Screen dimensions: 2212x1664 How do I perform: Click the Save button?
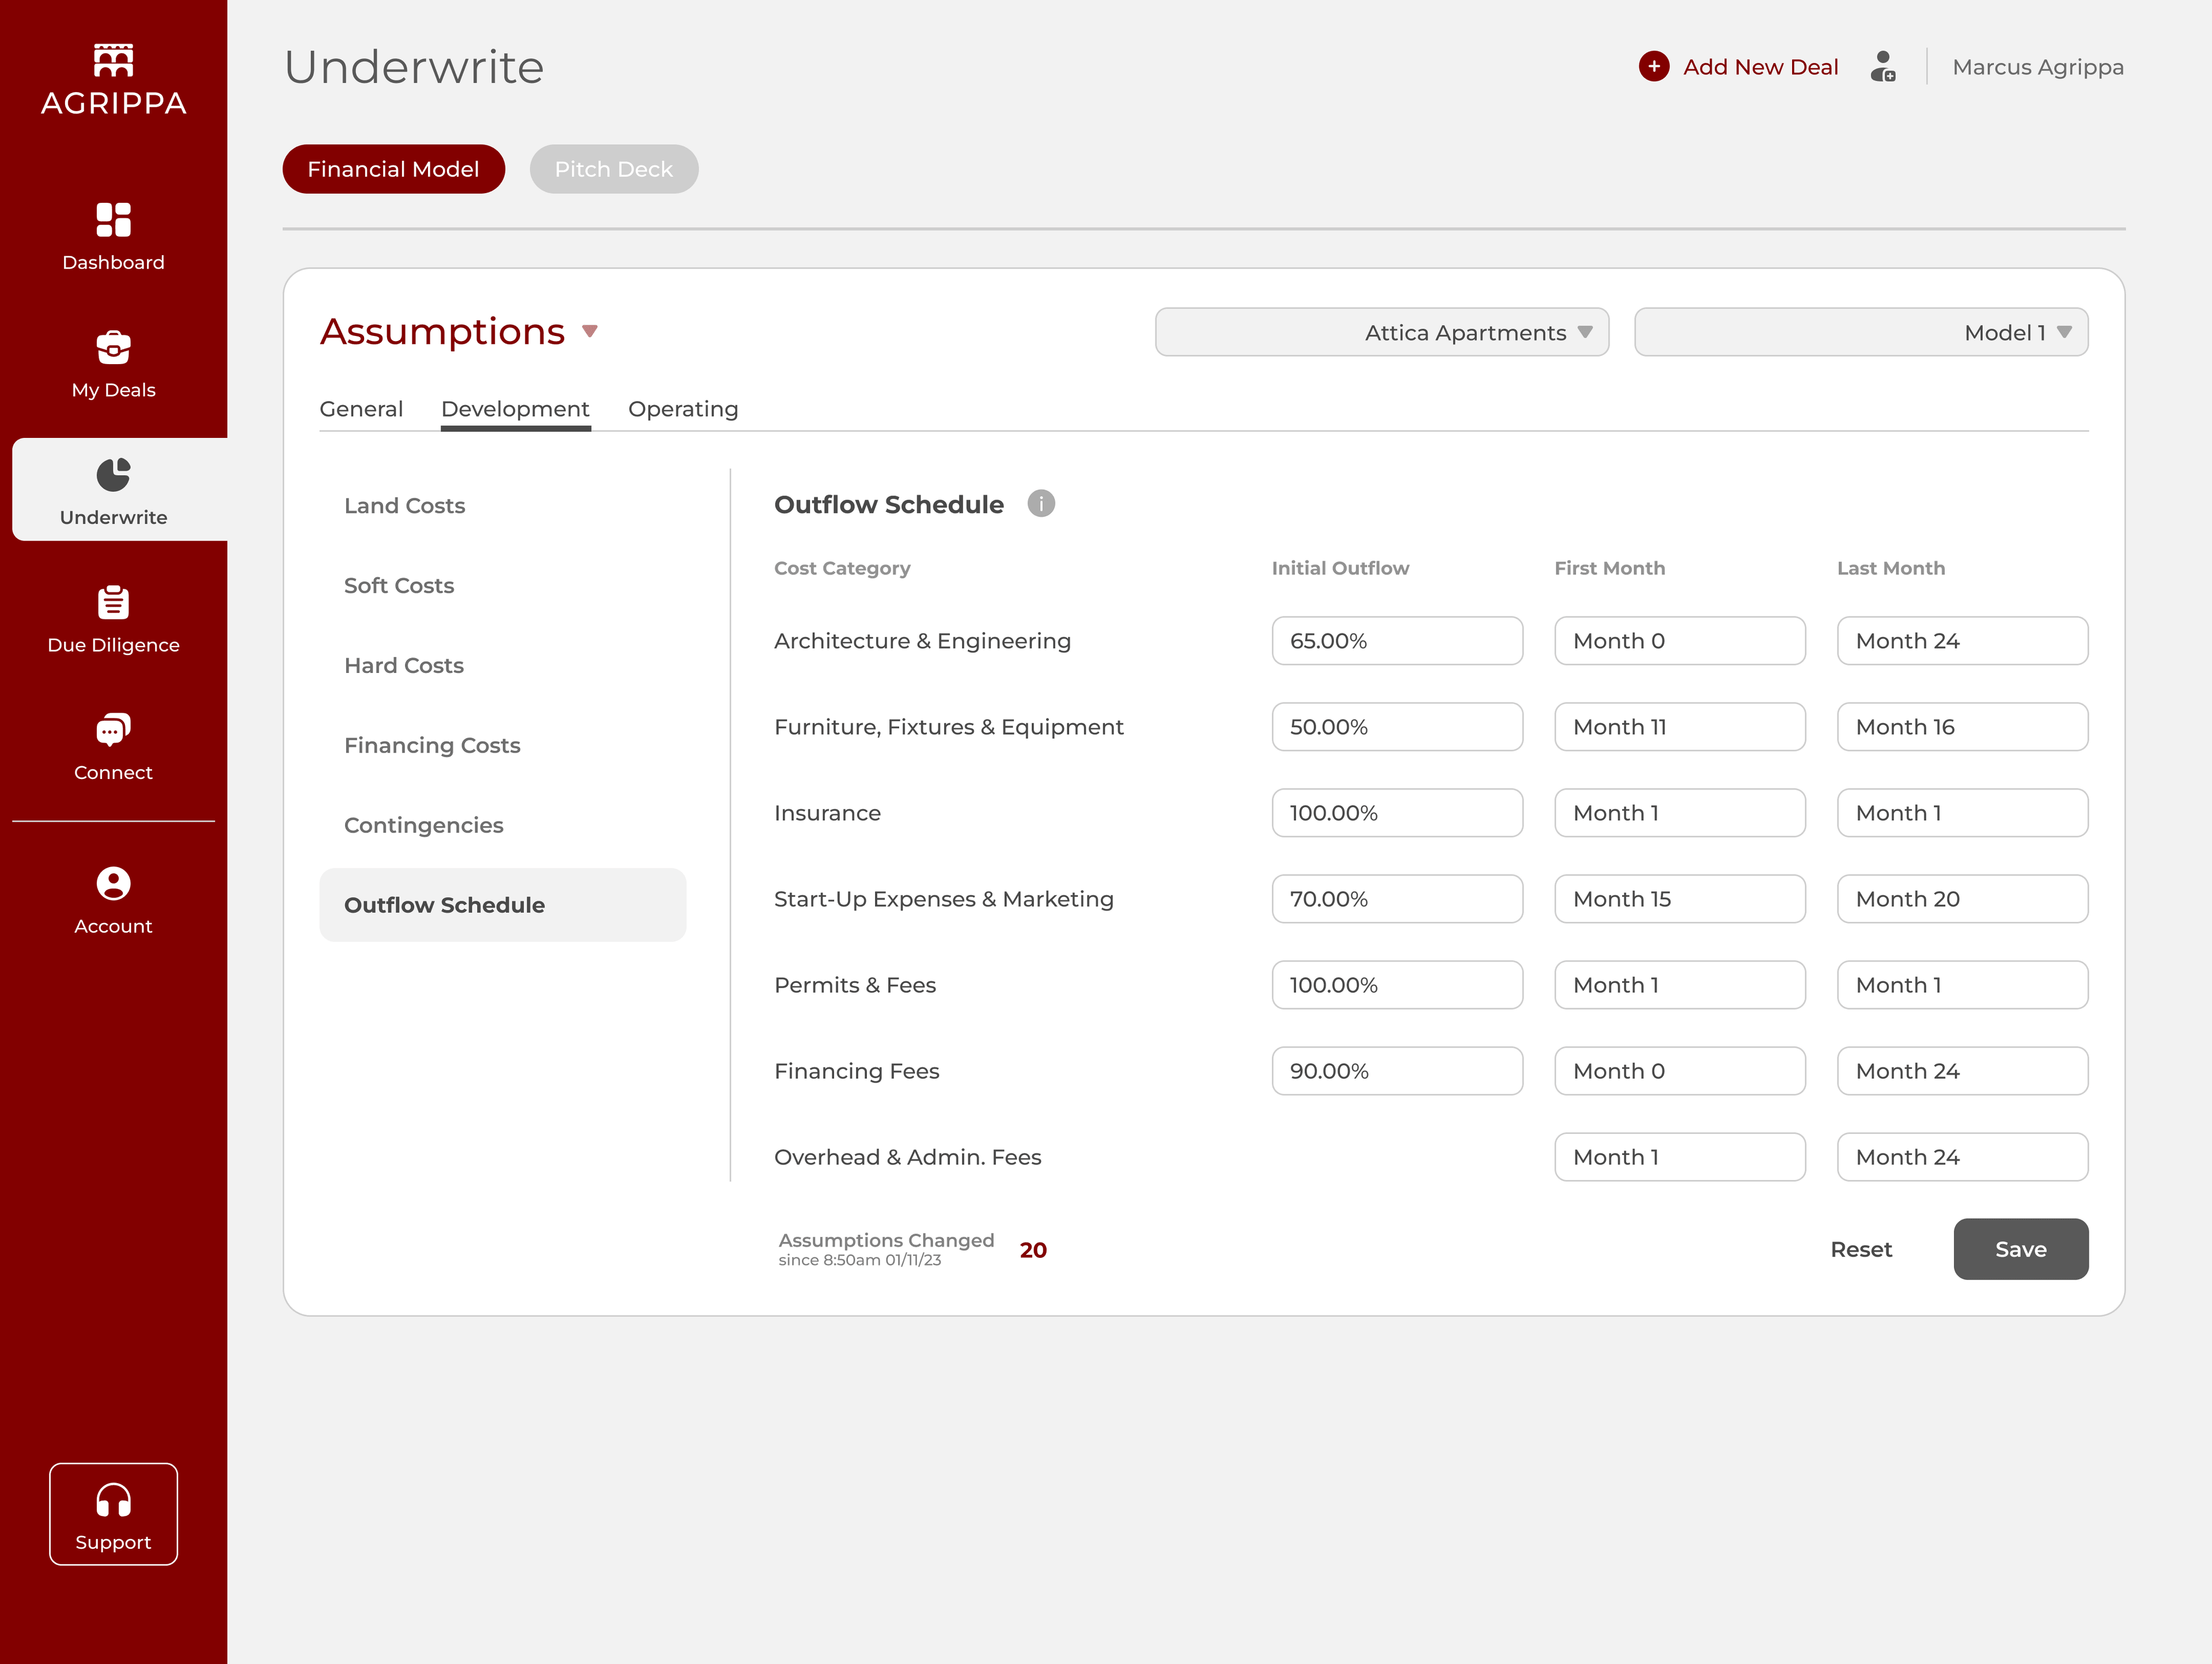(2021, 1249)
